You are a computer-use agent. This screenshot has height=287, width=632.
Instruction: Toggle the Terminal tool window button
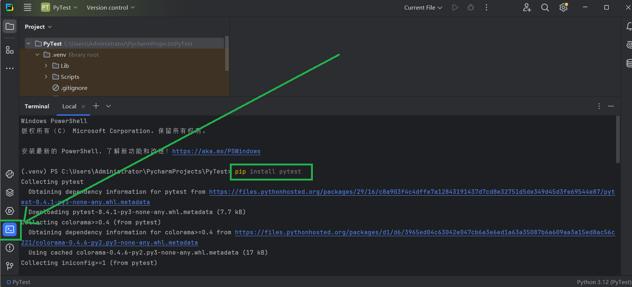tap(10, 230)
